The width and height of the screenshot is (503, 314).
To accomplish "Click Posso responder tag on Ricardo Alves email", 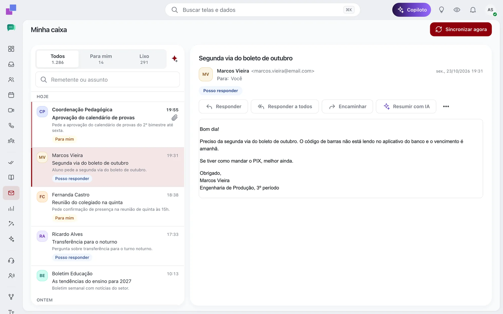I will point(72,257).
